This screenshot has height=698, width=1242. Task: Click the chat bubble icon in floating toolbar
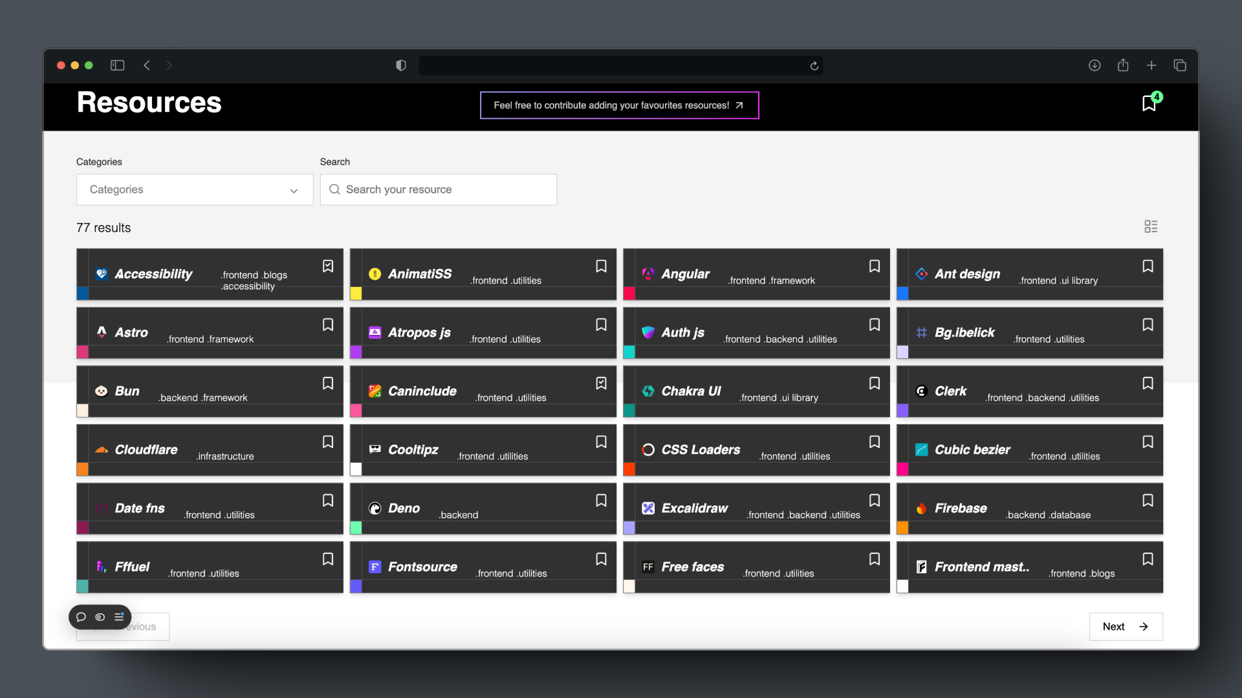pyautogui.click(x=81, y=617)
